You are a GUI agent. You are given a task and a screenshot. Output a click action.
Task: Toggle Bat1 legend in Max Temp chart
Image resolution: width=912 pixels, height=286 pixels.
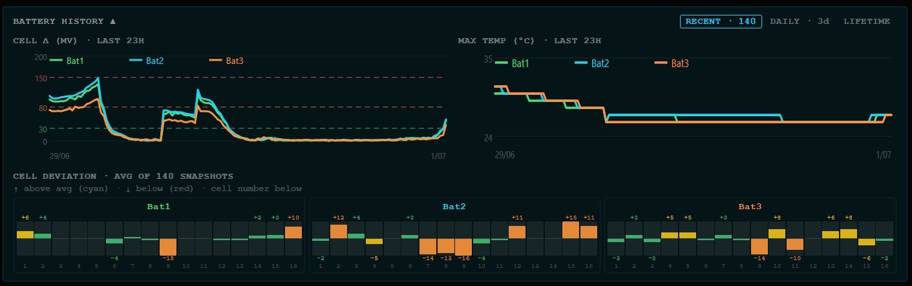click(x=511, y=63)
